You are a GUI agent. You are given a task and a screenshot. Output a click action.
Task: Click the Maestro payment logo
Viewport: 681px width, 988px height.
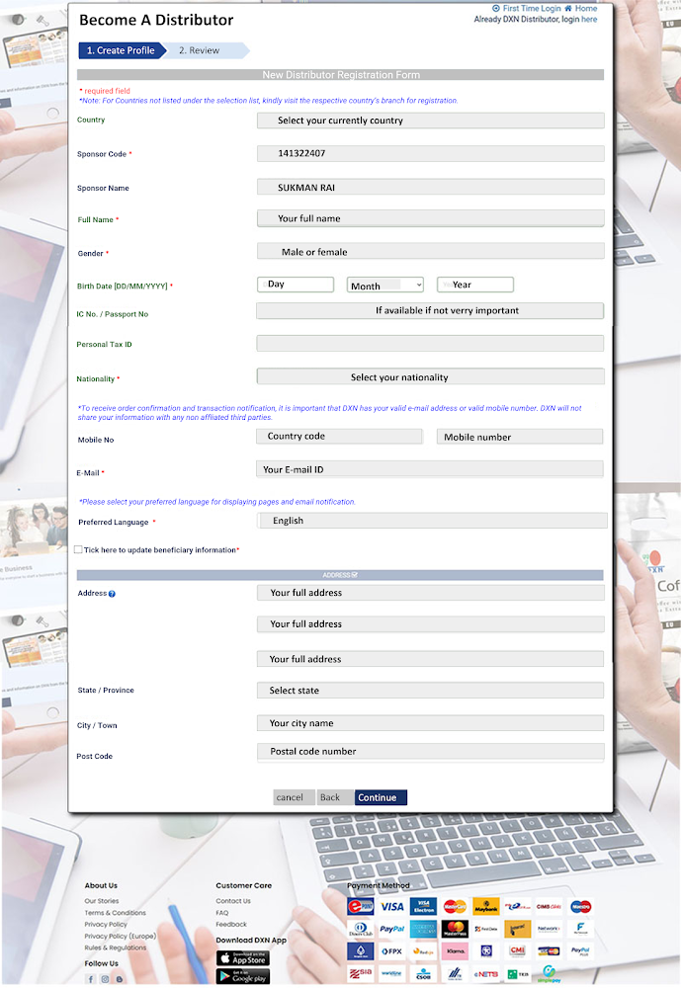click(x=581, y=906)
